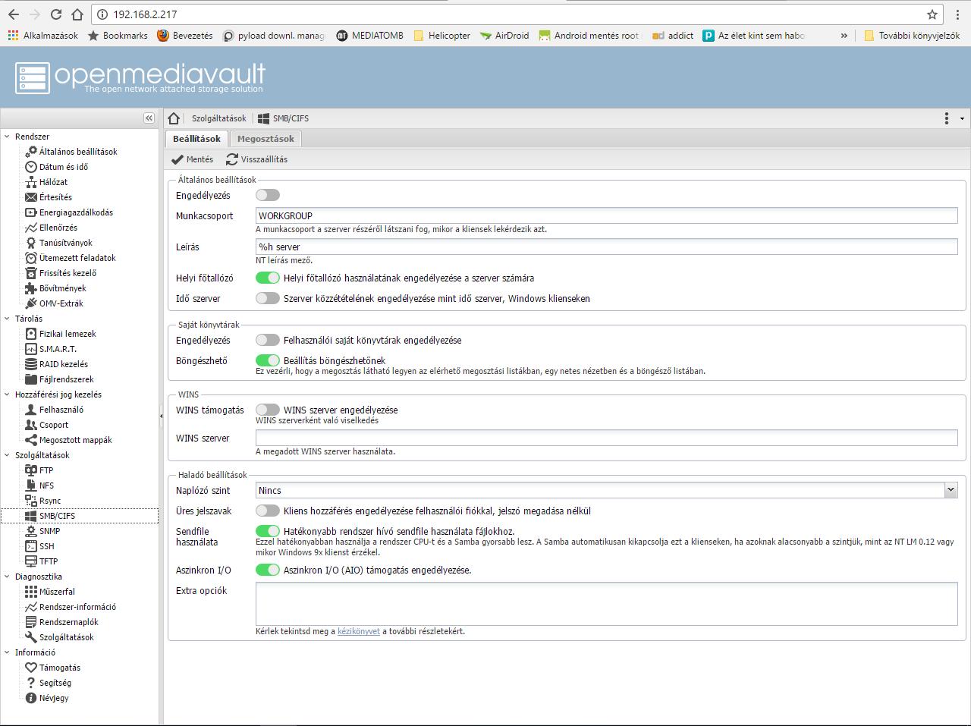The image size is (971, 726).
Task: Collapse the Diagnosztika tree section
Action: tap(7, 577)
